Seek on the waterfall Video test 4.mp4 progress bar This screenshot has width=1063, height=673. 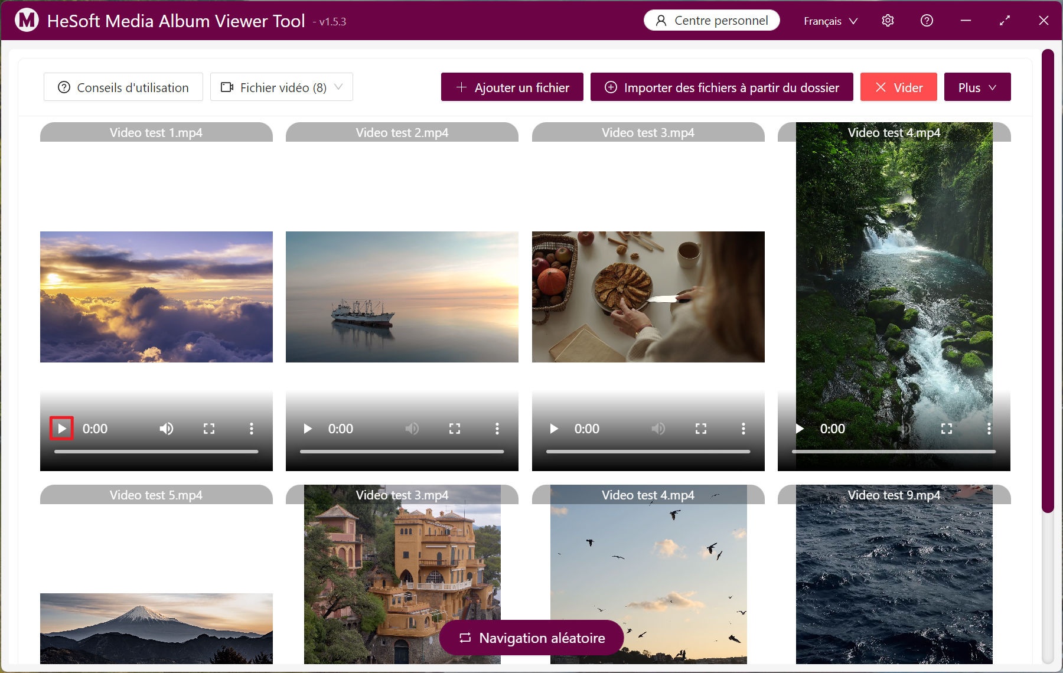pyautogui.click(x=894, y=452)
